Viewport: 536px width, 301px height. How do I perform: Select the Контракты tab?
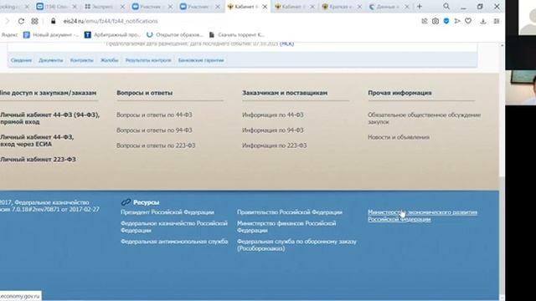(82, 60)
